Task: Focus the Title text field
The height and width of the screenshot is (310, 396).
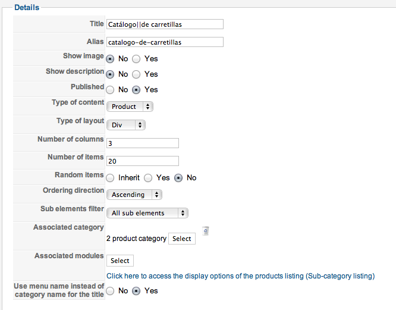Action: [165, 24]
